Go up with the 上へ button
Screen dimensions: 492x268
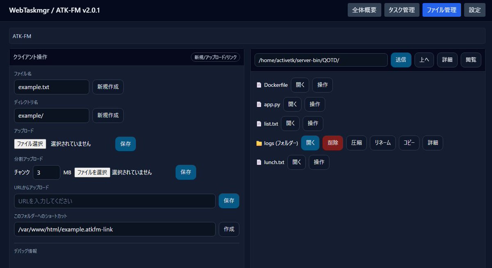pyautogui.click(x=424, y=60)
